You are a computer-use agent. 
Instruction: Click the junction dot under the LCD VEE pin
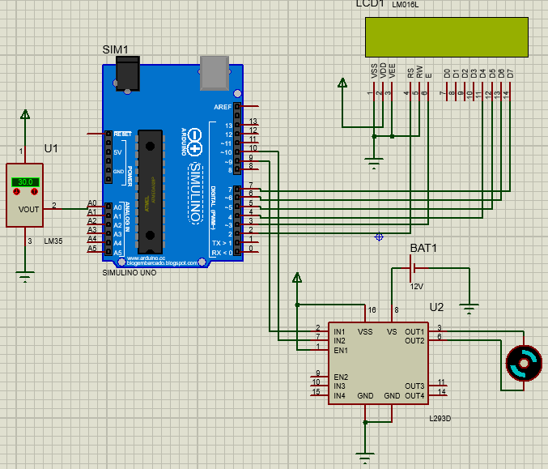pos(392,136)
